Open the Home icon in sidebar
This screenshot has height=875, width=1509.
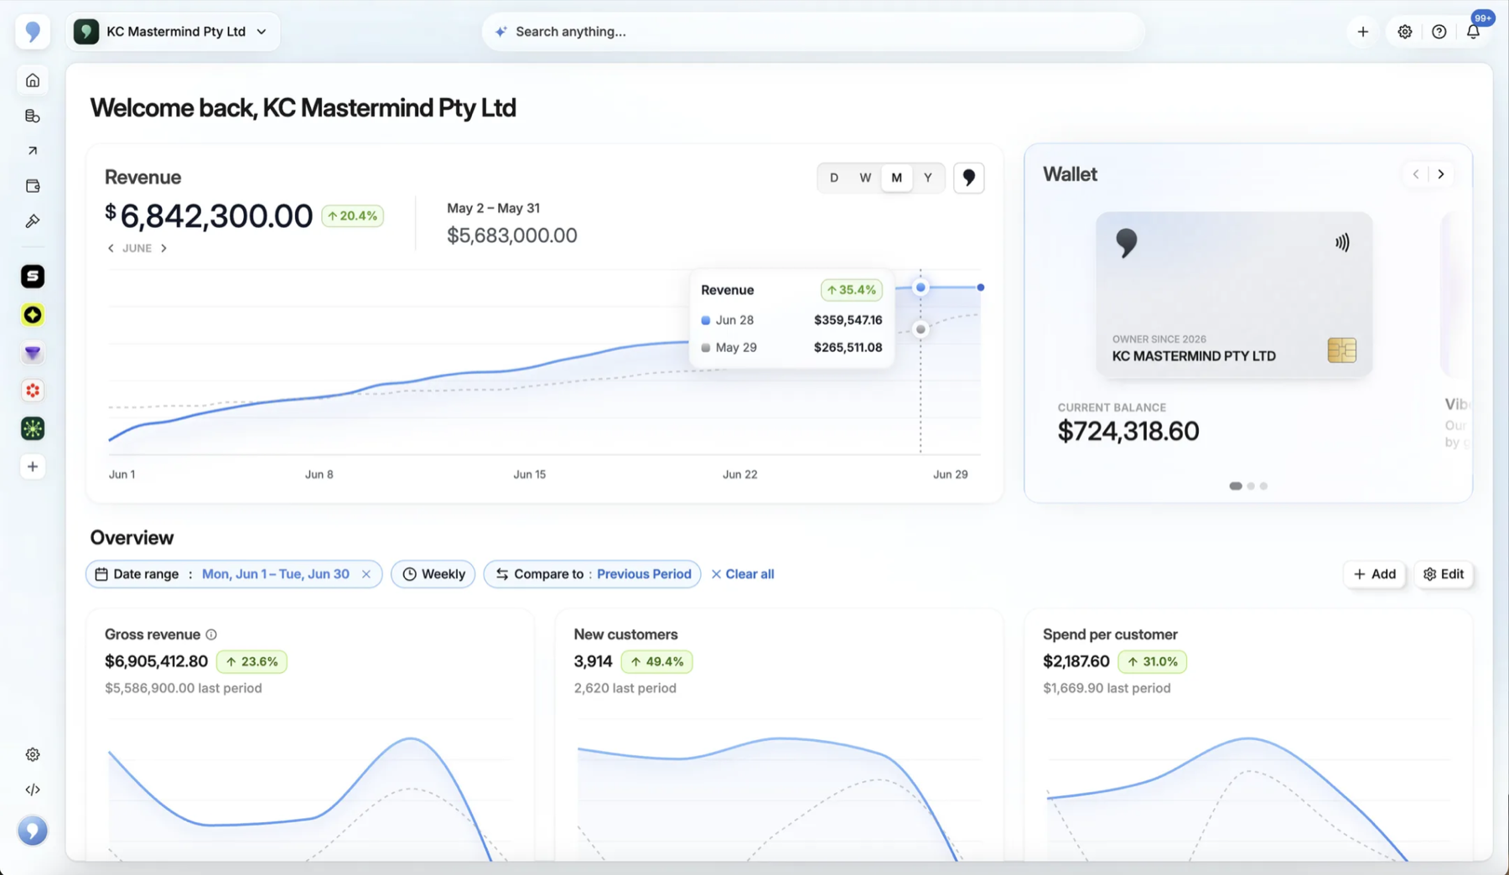tap(33, 80)
